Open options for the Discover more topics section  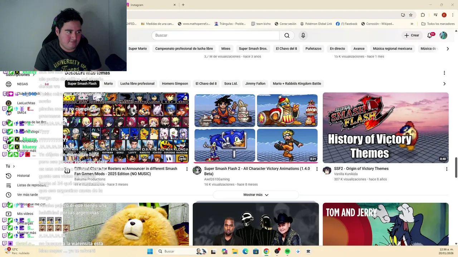(x=444, y=73)
